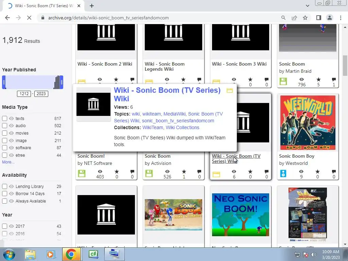This screenshot has width=348, height=261.
Task: Close the Wiki - Sonic Boom tab
Action: click(79, 6)
